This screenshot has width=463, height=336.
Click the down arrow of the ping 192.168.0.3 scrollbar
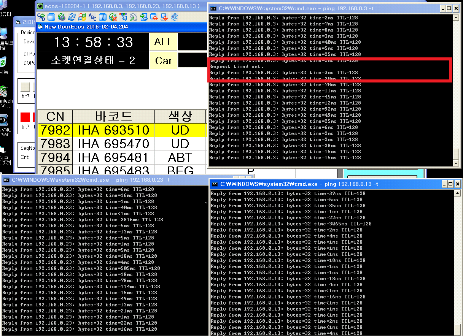pos(456,163)
